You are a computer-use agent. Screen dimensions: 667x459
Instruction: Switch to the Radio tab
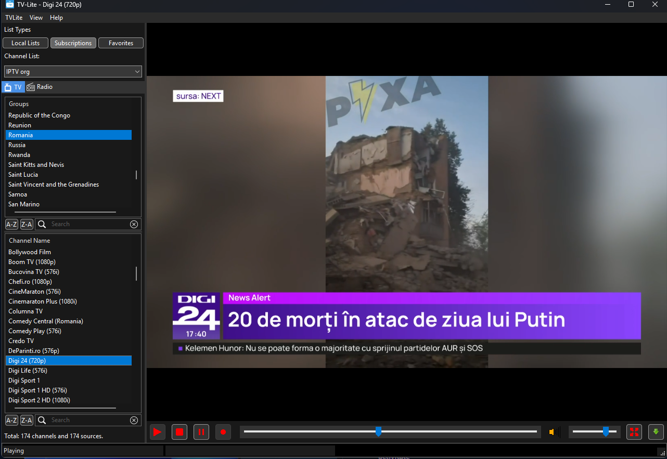click(40, 87)
